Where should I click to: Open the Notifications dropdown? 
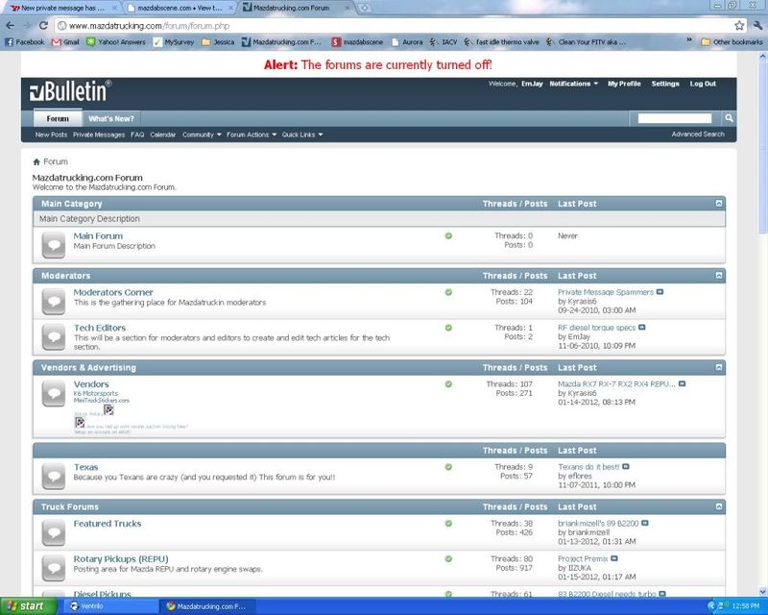573,84
